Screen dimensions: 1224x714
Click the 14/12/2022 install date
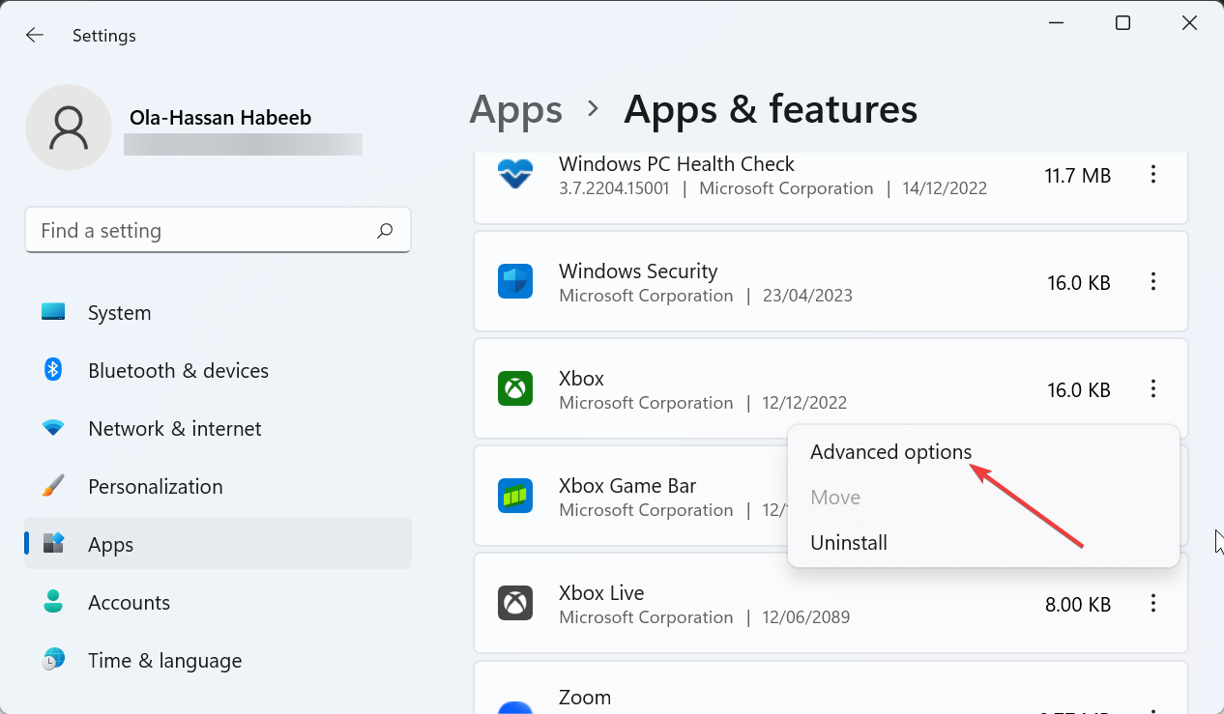point(945,188)
